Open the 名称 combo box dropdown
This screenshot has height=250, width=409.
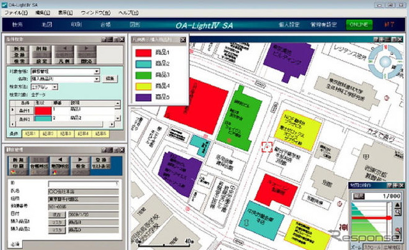pyautogui.click(x=96, y=78)
